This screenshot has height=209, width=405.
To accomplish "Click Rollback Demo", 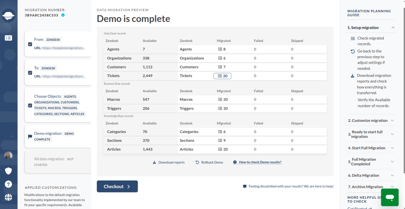I will [209, 162].
